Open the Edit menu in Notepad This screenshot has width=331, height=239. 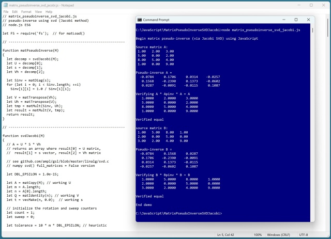pos(15,11)
